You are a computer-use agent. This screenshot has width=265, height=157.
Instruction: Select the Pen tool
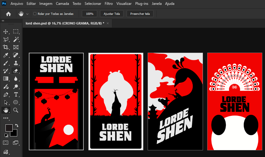(x=6, y=94)
